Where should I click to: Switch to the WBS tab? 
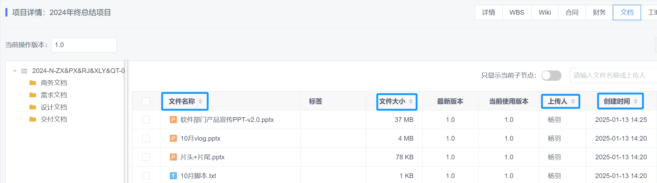pos(517,12)
